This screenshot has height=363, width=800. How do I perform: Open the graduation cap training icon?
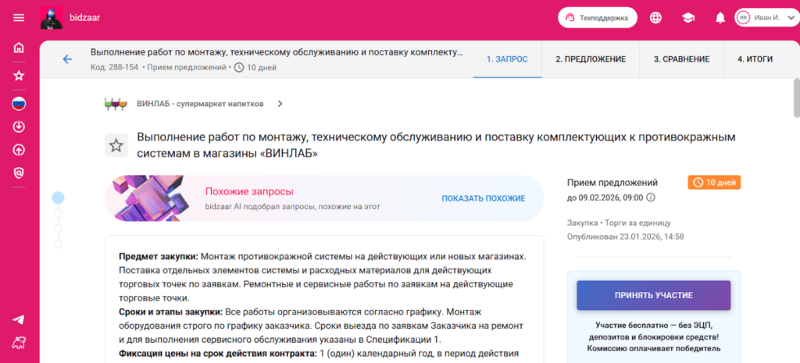pos(687,17)
